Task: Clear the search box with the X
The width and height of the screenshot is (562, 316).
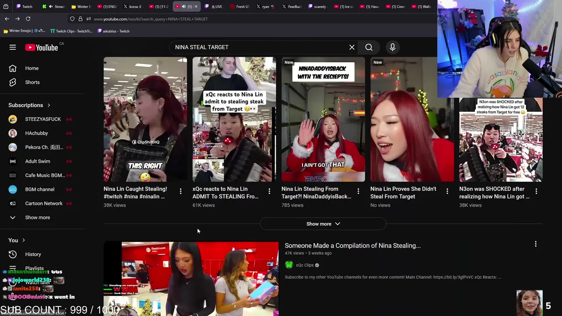Action: pos(352,47)
